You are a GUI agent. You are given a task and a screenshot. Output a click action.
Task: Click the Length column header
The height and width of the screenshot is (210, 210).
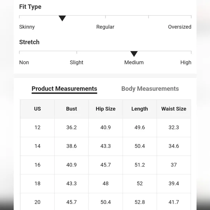140,109
